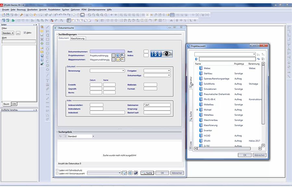Viewport: 292px width, 194px height.
Task: Open the Projekt menu
Action: point(6,10)
